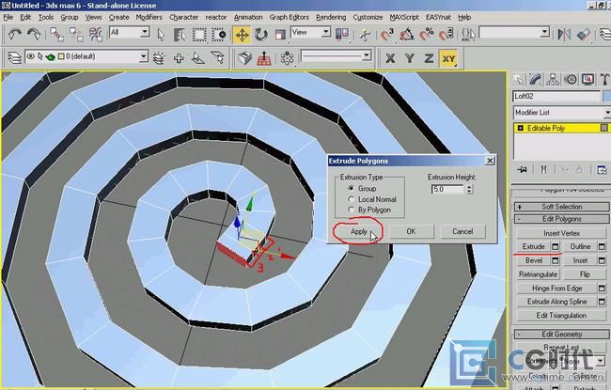Click OK in Extrude Polygons dialog

tap(411, 231)
